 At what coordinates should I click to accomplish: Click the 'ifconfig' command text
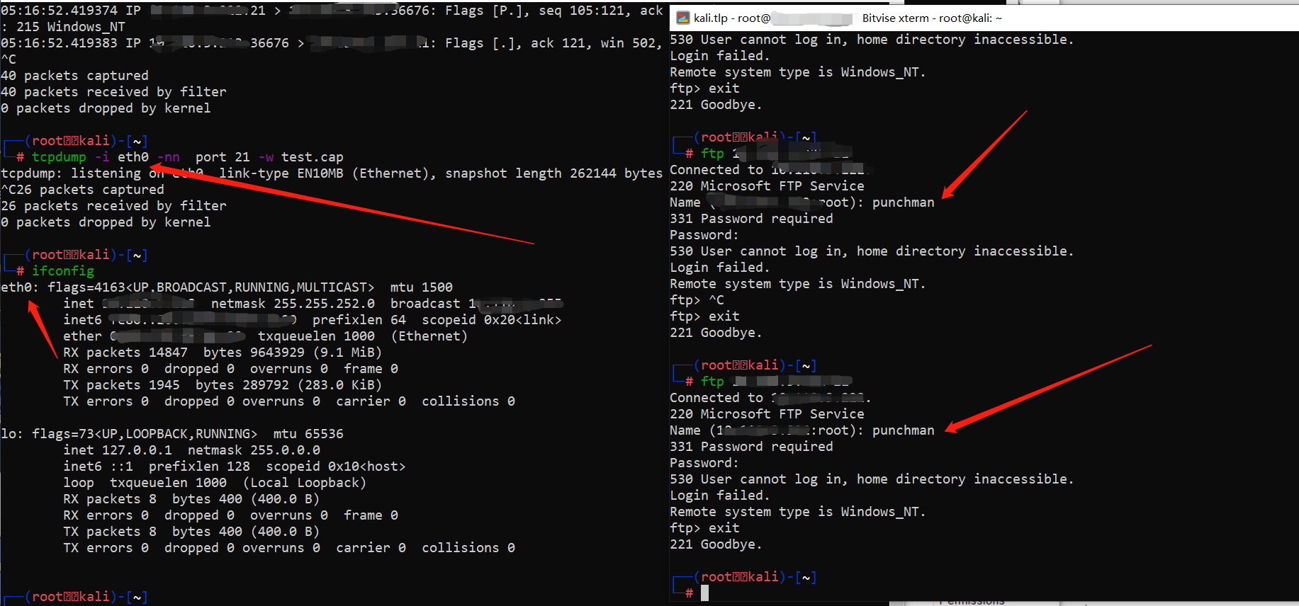(62, 271)
